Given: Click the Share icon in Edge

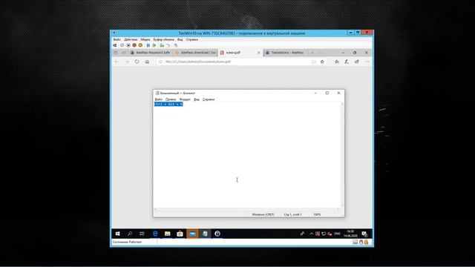Looking at the screenshot, I should point(357,62).
